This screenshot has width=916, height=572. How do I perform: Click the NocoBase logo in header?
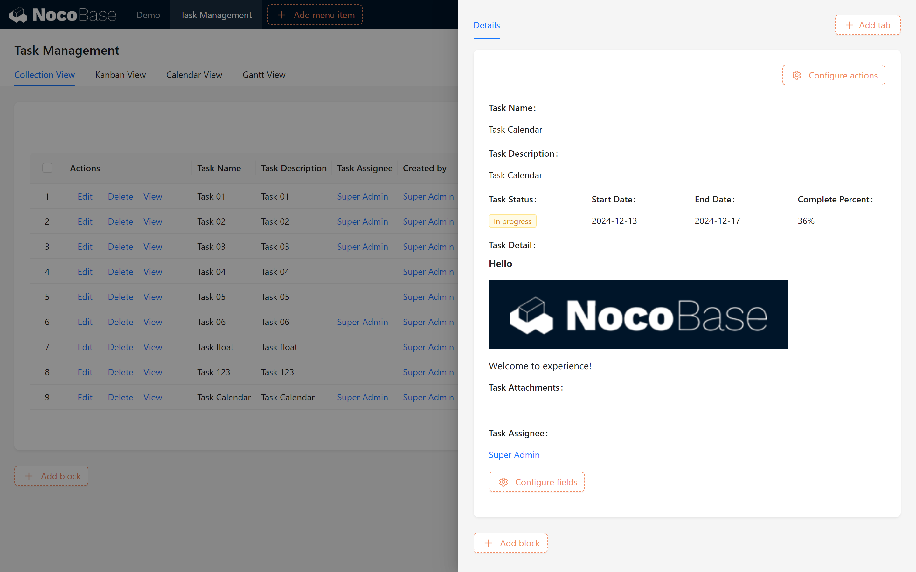click(62, 15)
